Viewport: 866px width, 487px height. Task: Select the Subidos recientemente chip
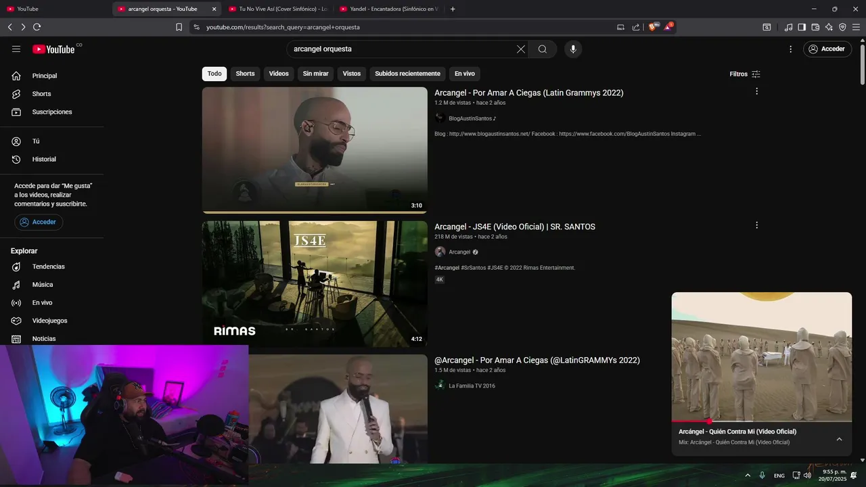(x=407, y=74)
